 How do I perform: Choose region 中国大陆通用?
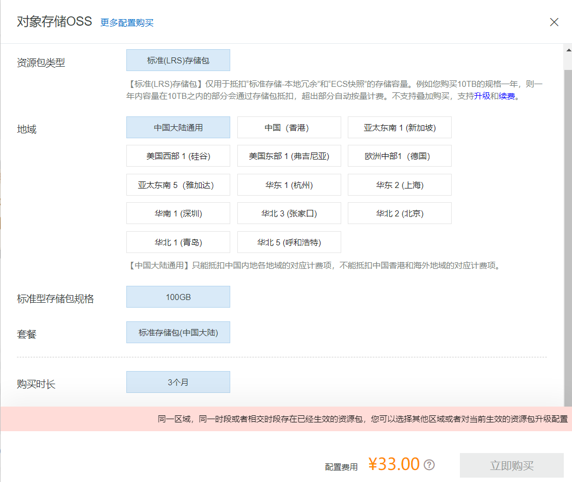coord(178,128)
